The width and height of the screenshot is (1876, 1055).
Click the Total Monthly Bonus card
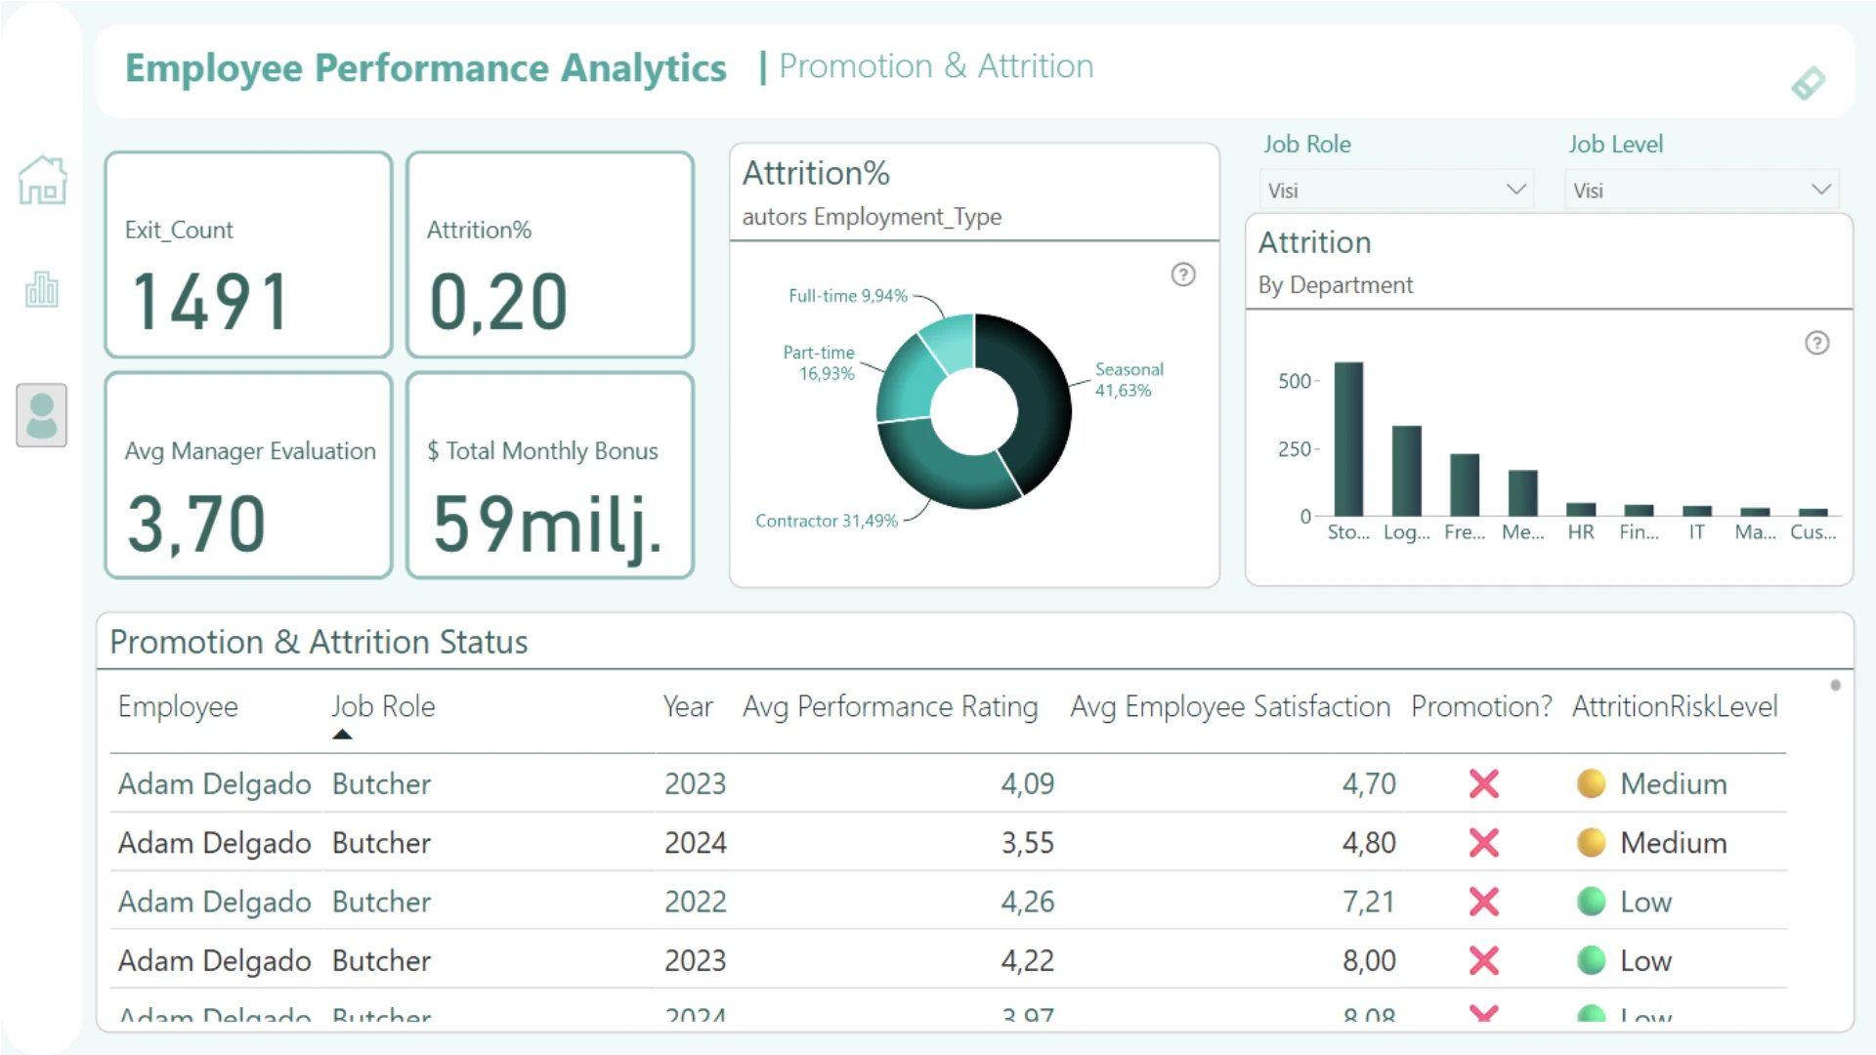tap(550, 476)
